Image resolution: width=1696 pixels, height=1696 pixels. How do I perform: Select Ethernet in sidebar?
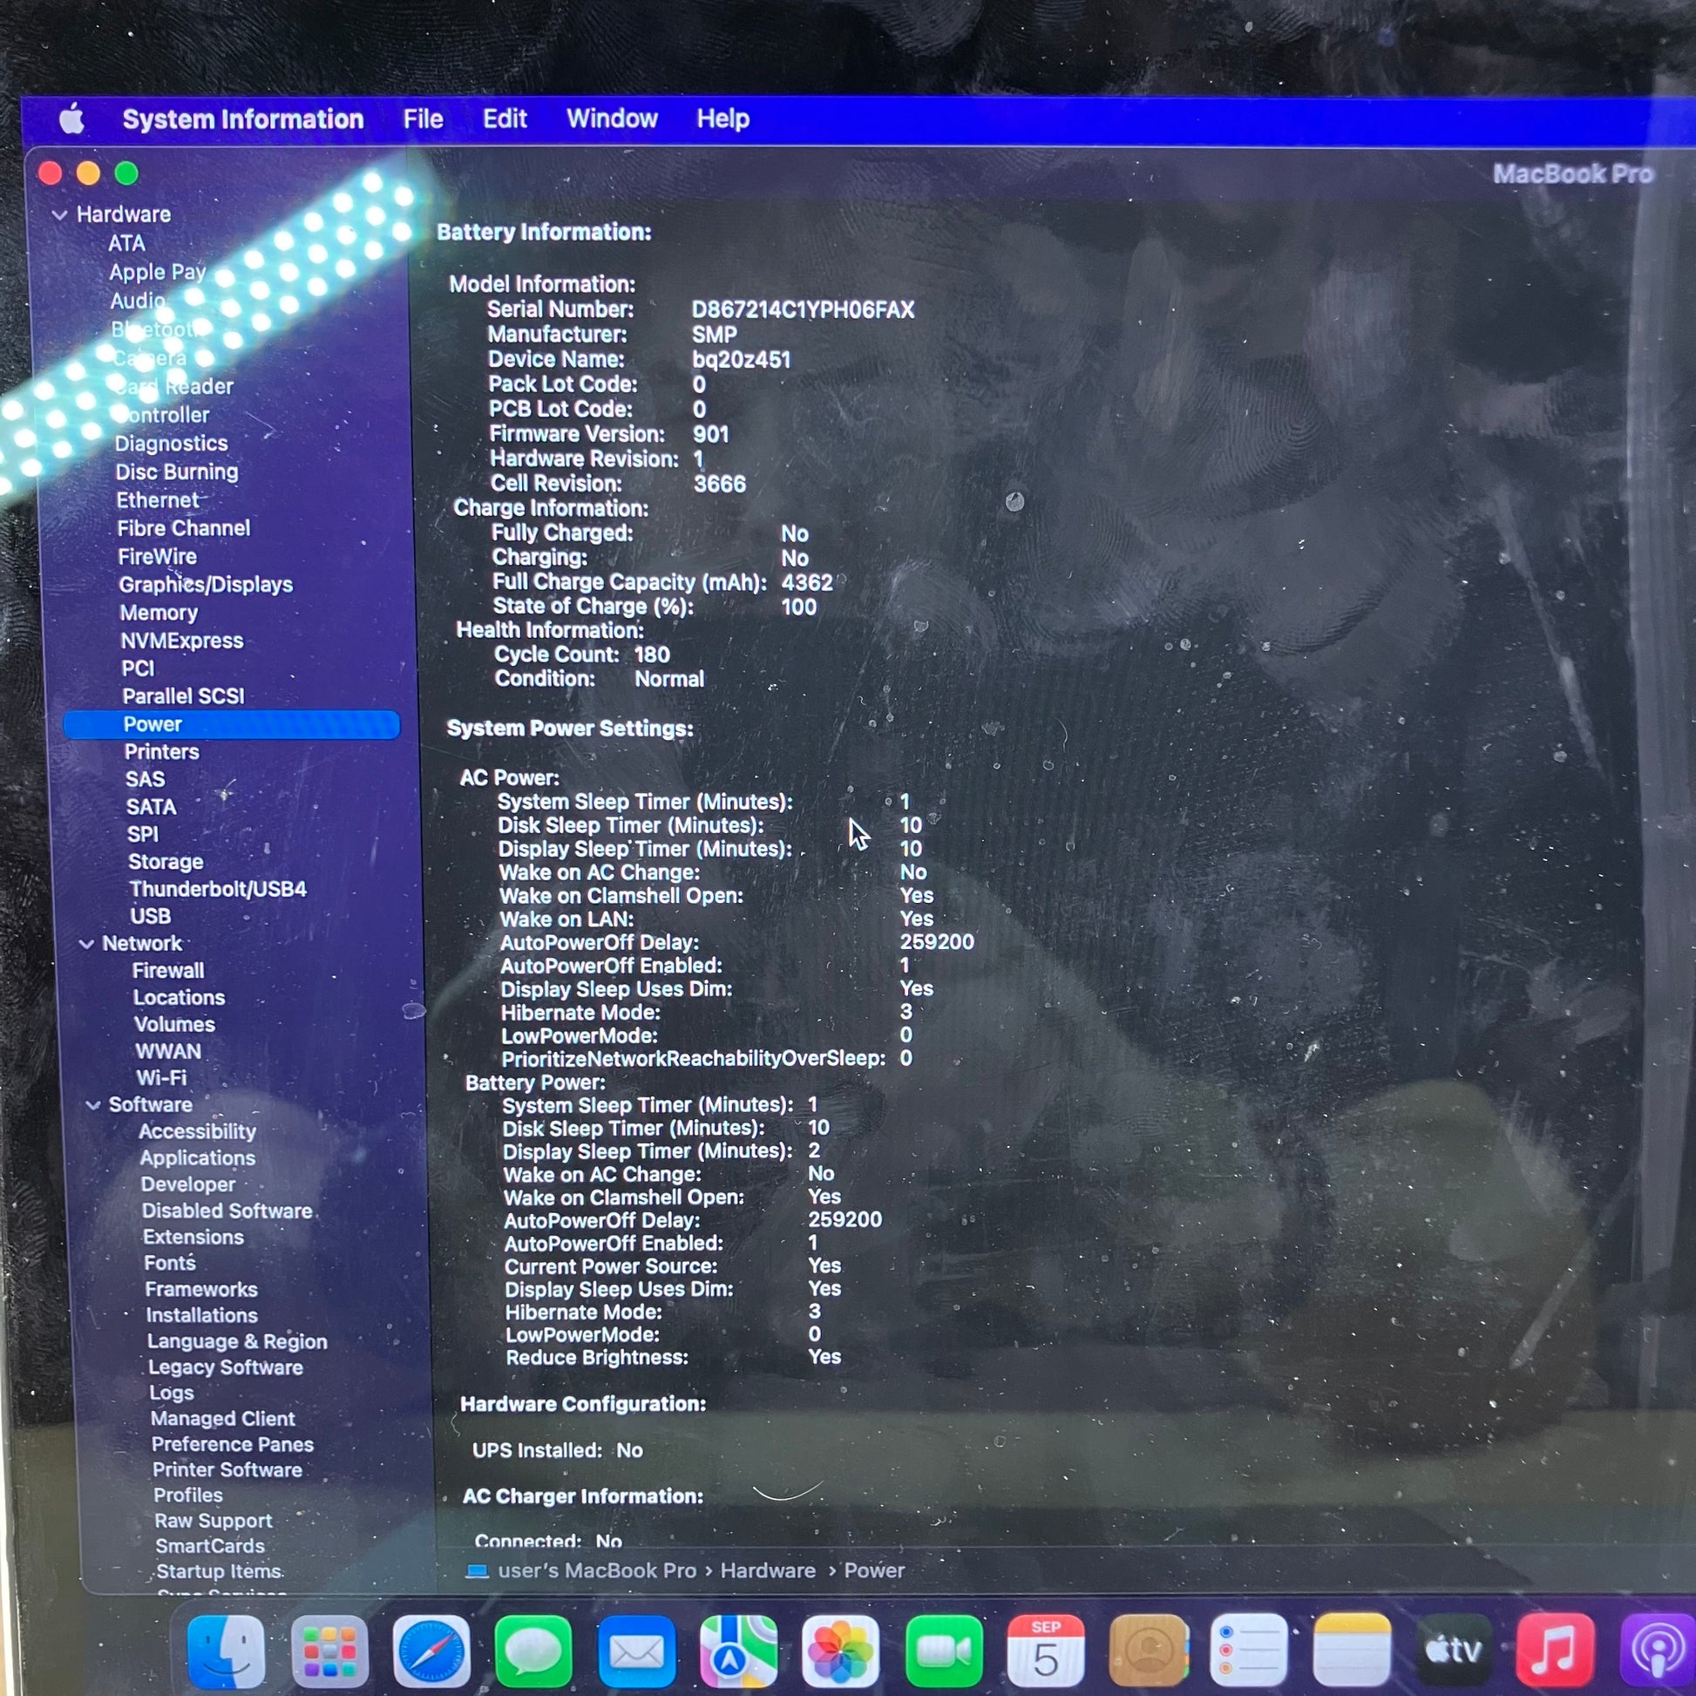158,499
